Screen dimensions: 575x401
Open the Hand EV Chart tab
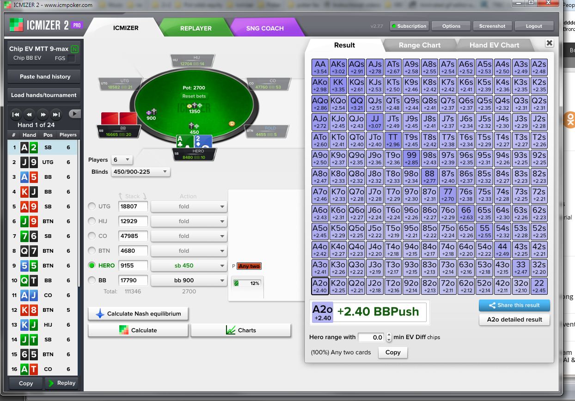pos(494,45)
